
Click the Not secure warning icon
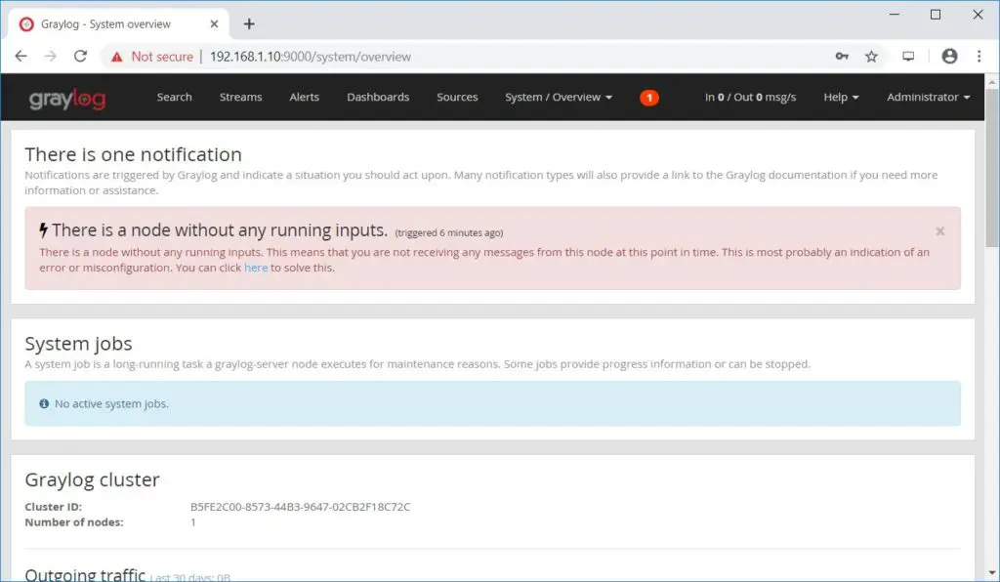(117, 57)
